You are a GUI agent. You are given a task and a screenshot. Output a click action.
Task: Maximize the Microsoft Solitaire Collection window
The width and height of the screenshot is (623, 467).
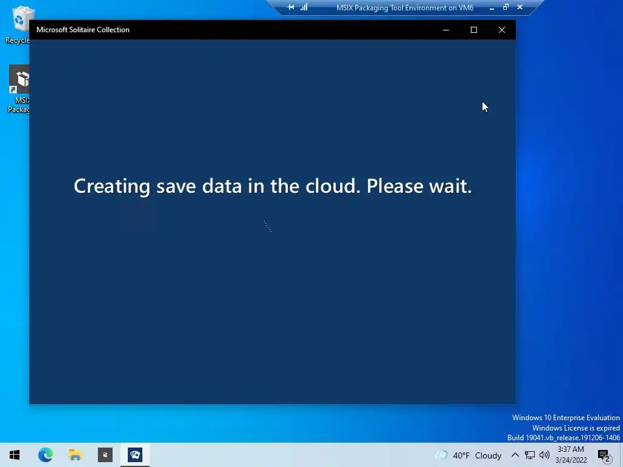[473, 30]
